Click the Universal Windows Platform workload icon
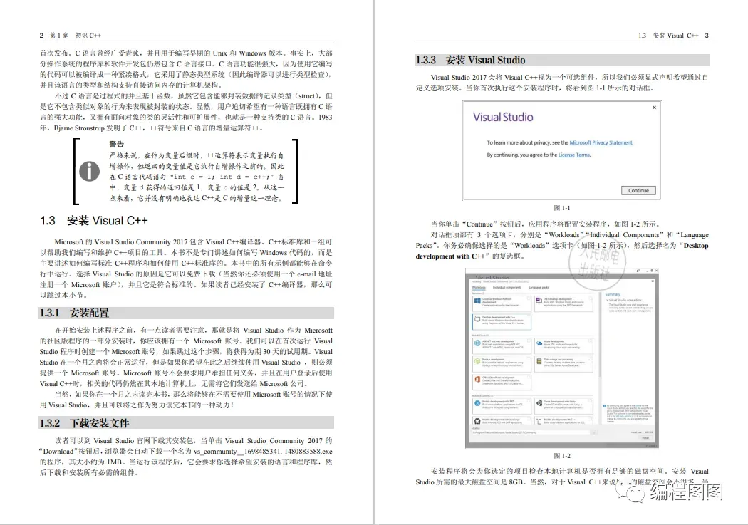 [x=477, y=301]
